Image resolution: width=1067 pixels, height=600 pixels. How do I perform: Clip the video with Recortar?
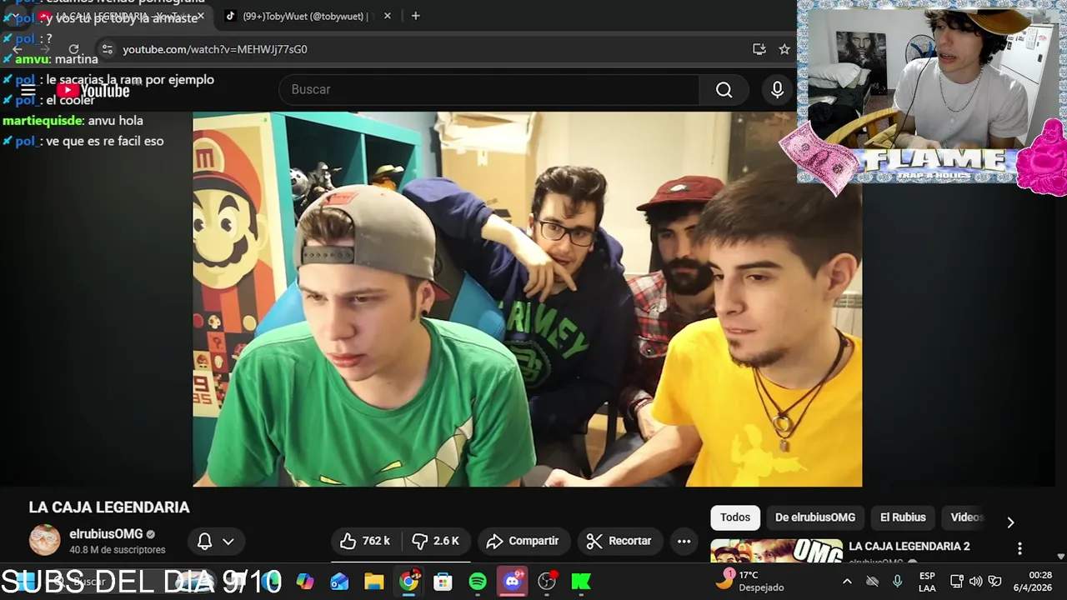[619, 541]
